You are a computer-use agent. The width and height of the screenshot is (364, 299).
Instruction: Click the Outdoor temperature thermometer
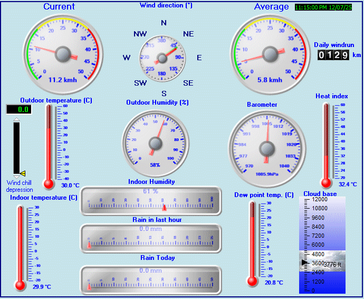pos(49,145)
